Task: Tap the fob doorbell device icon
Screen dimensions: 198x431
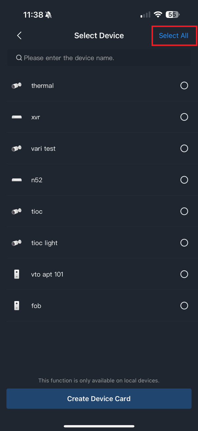Action: coord(16,306)
